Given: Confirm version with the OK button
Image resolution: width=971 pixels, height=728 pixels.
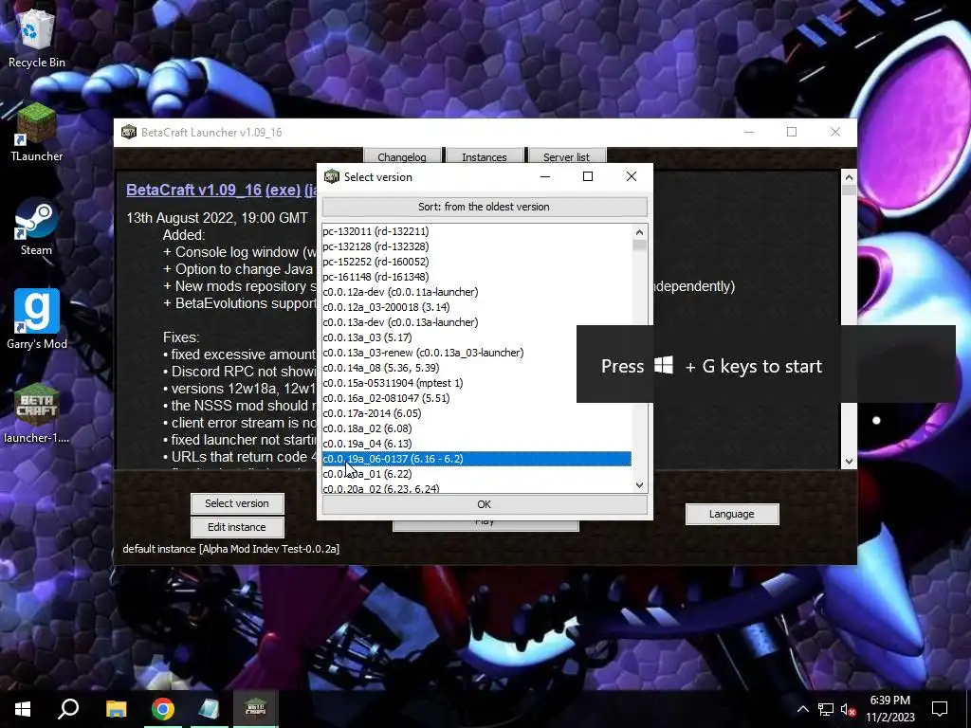Looking at the screenshot, I should point(485,504).
